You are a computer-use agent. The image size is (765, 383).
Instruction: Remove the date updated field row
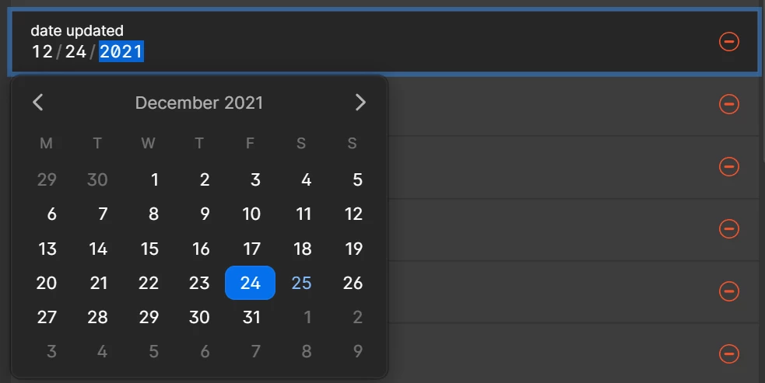point(729,41)
